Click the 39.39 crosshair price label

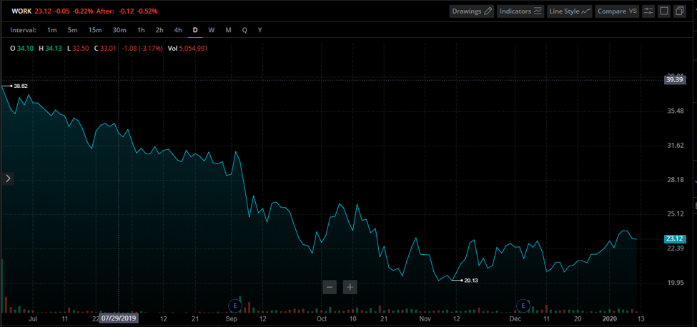673,80
